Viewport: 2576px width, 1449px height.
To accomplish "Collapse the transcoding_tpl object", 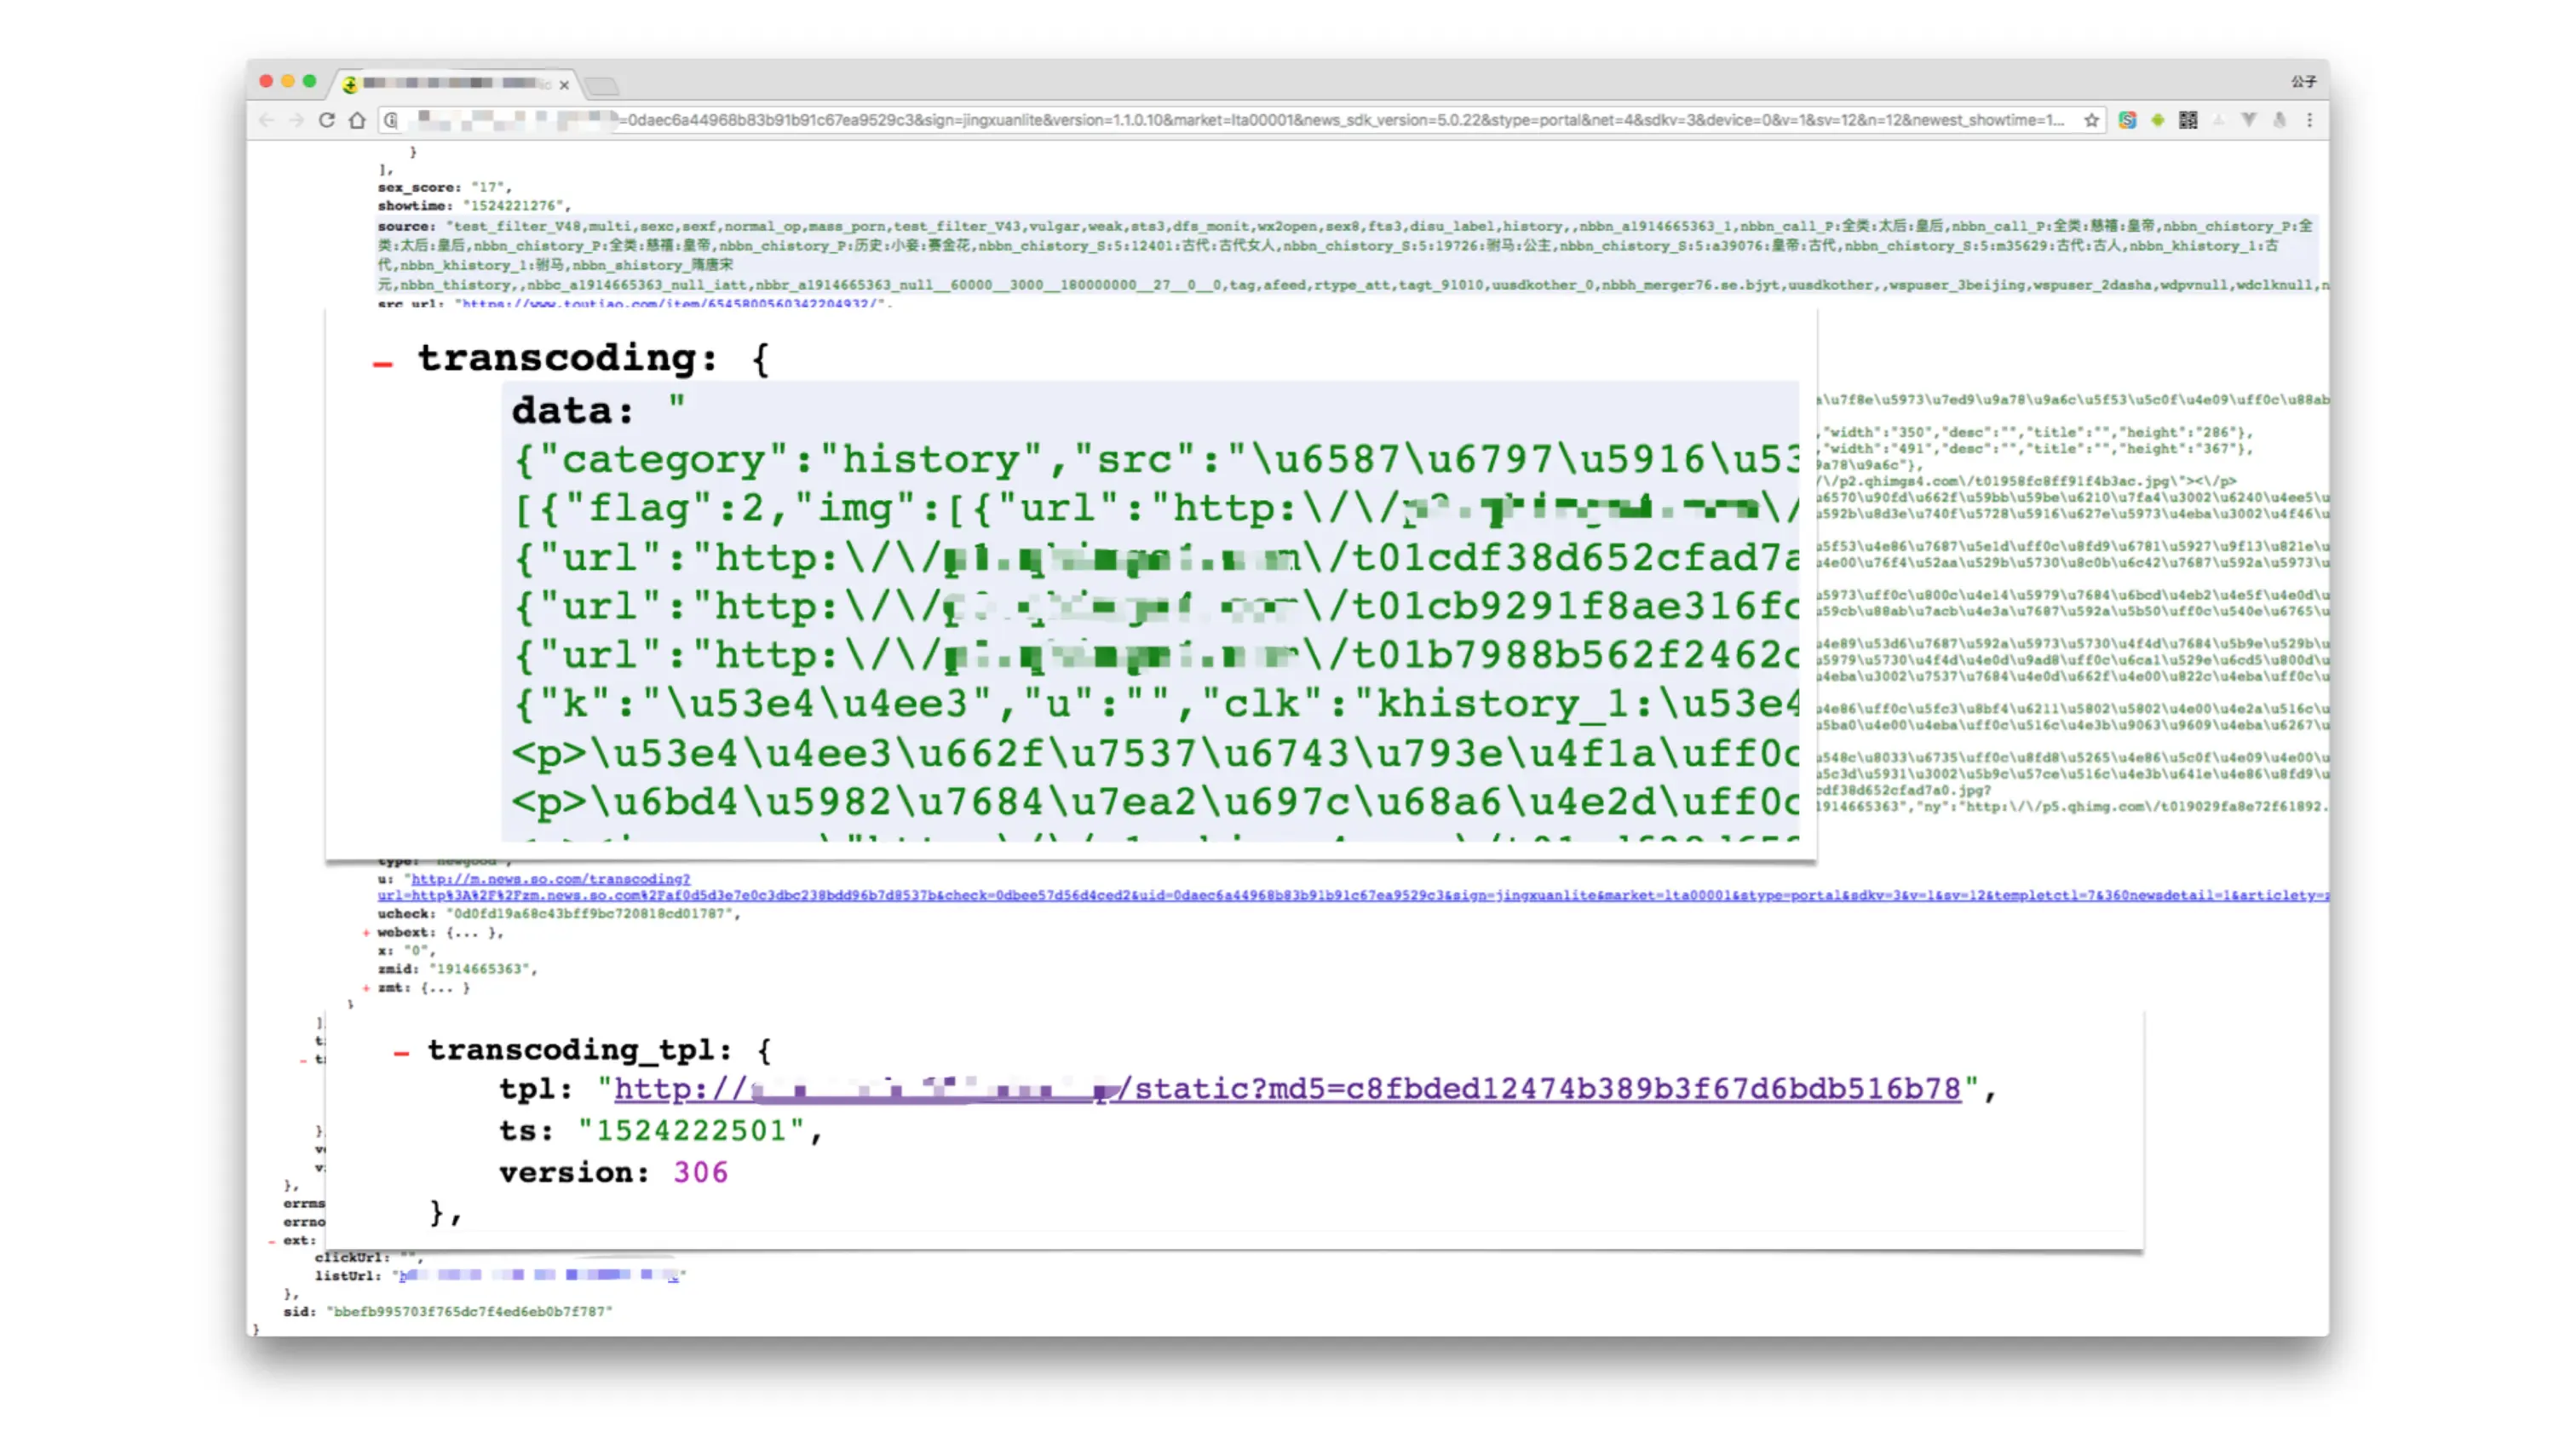I will pyautogui.click(x=401, y=1052).
